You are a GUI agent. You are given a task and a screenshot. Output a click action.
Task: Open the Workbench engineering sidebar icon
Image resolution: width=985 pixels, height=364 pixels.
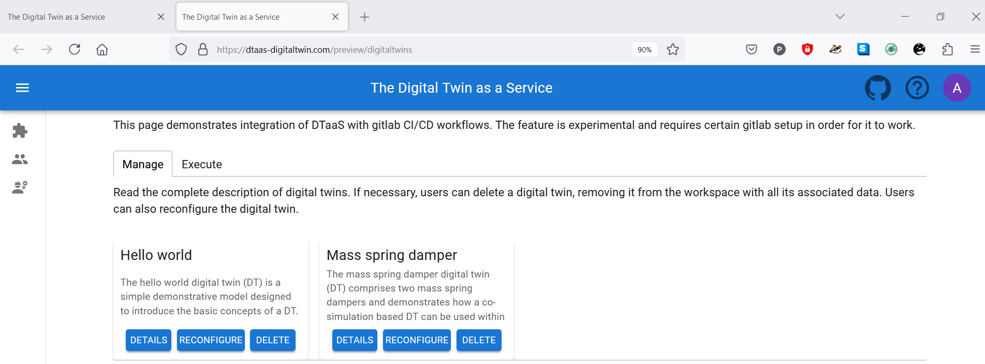pos(20,187)
